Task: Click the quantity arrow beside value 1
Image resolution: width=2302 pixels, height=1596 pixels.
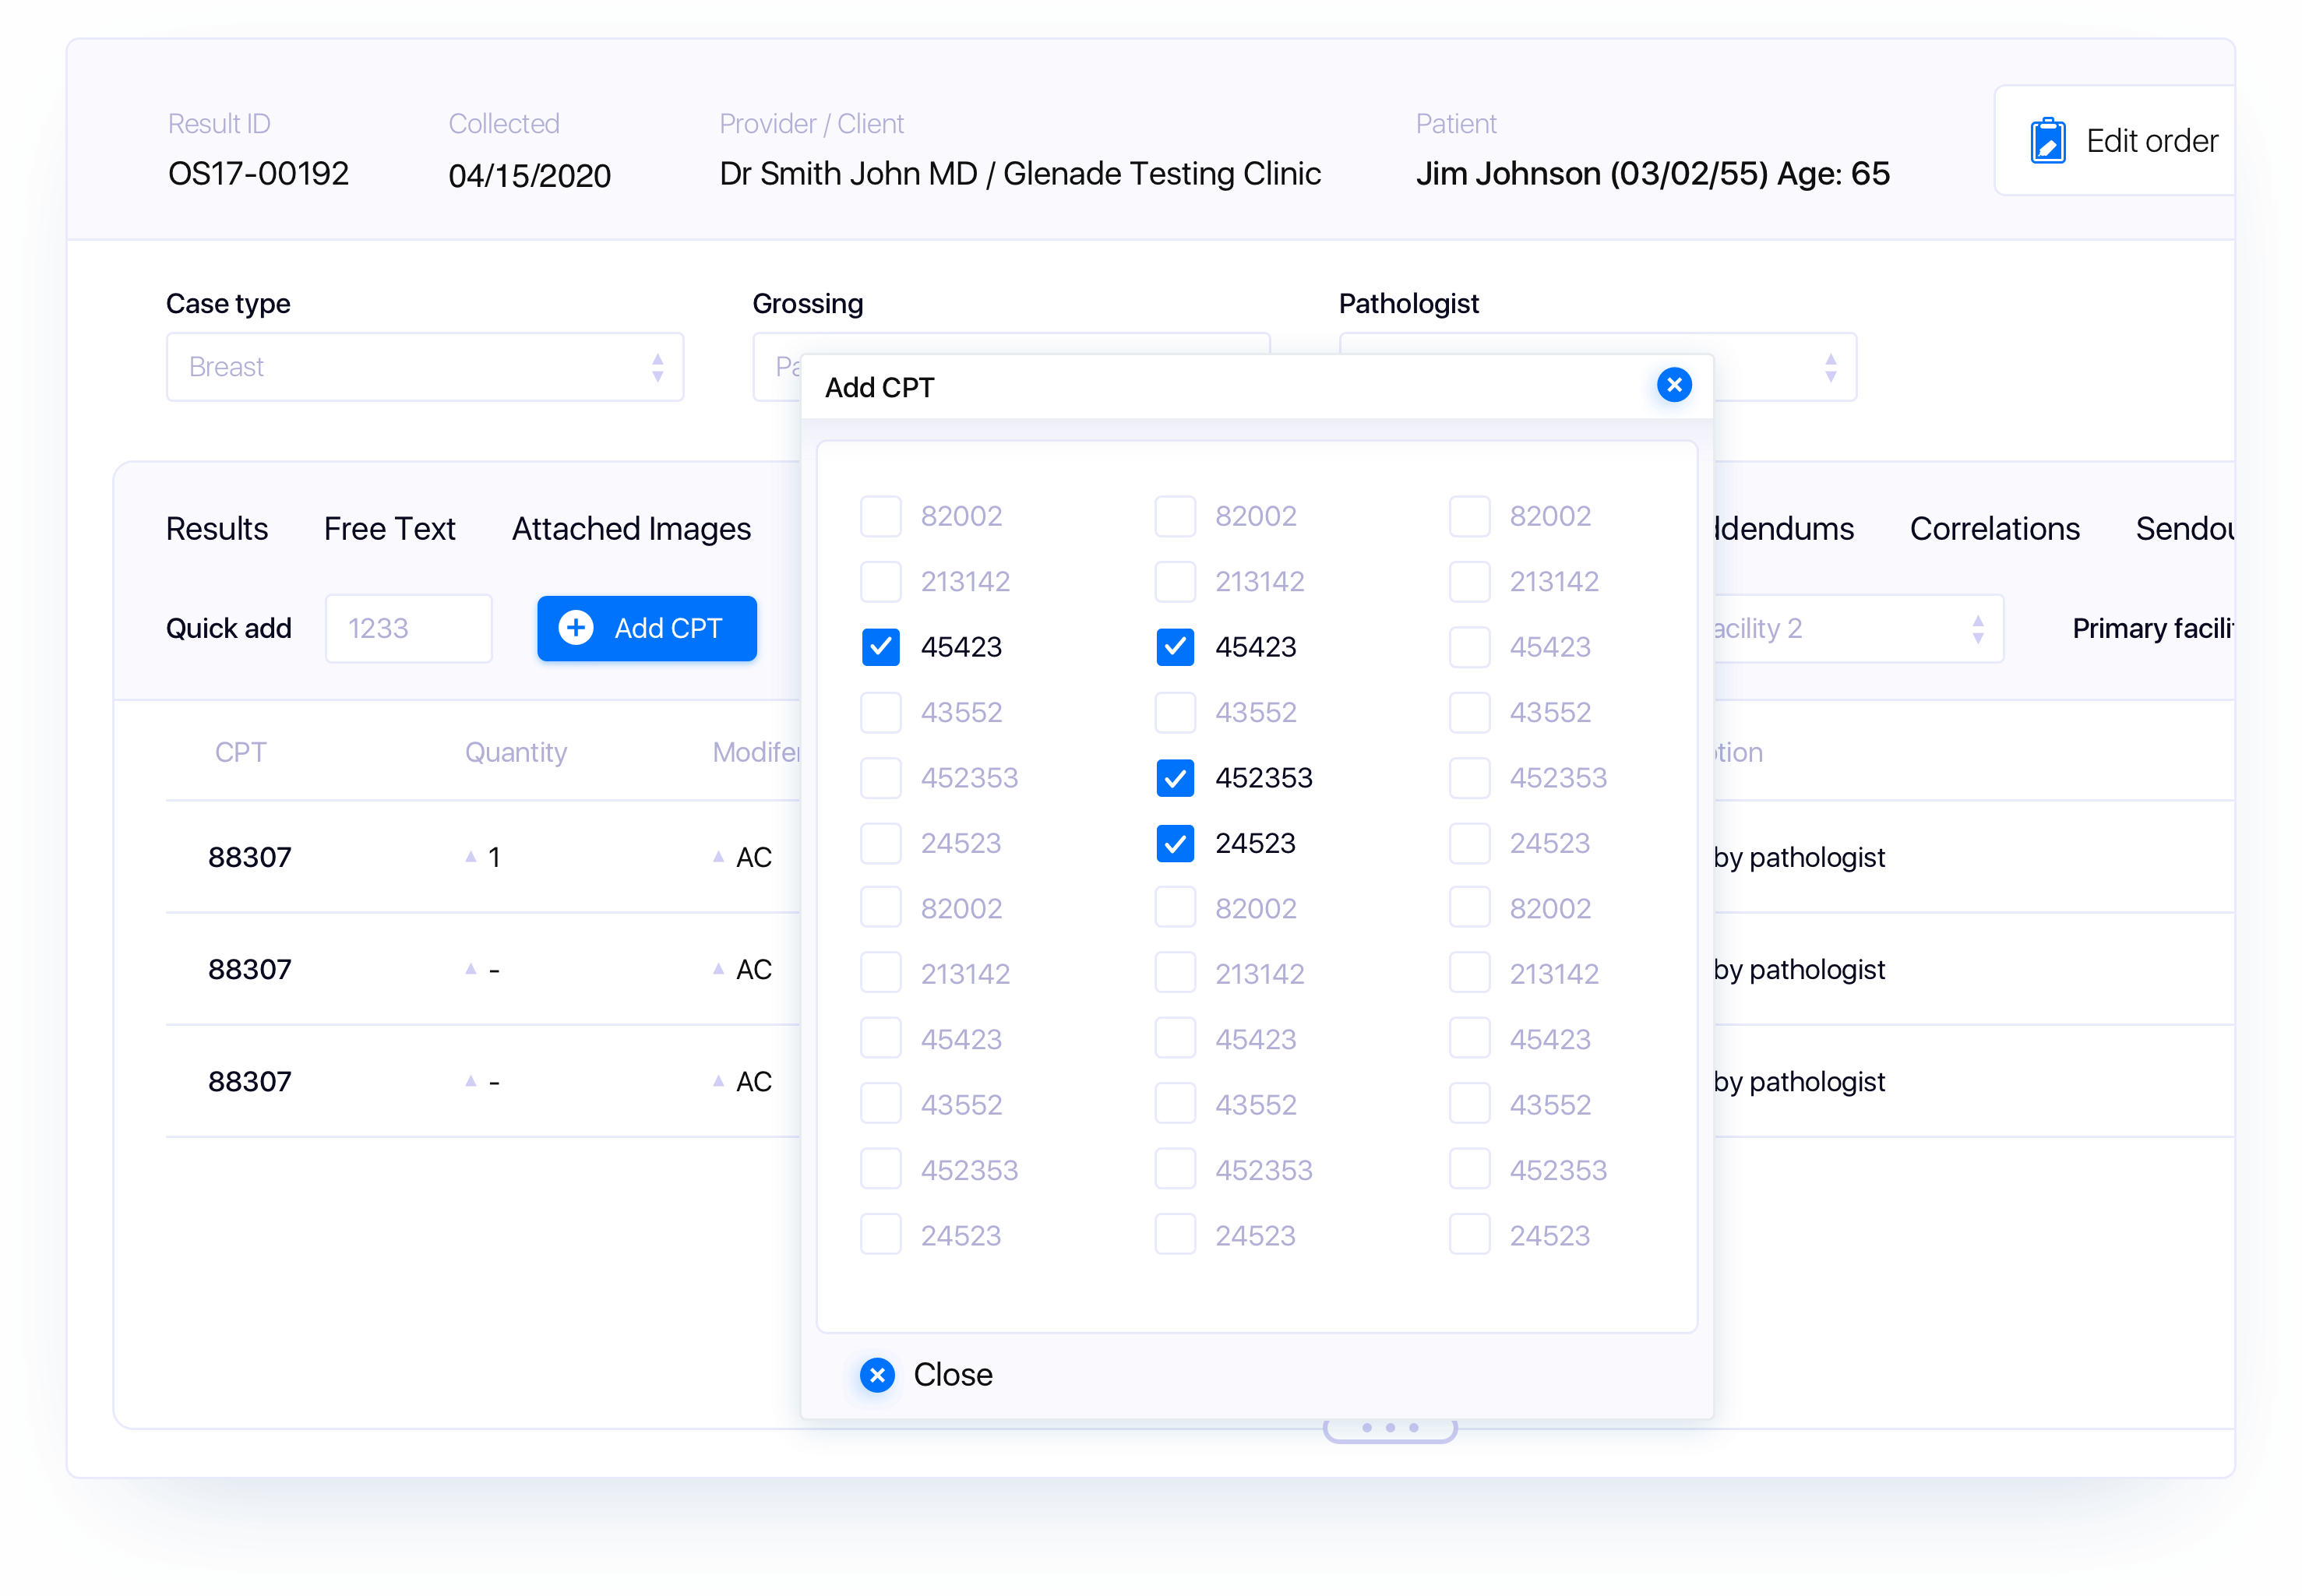Action: 471,857
